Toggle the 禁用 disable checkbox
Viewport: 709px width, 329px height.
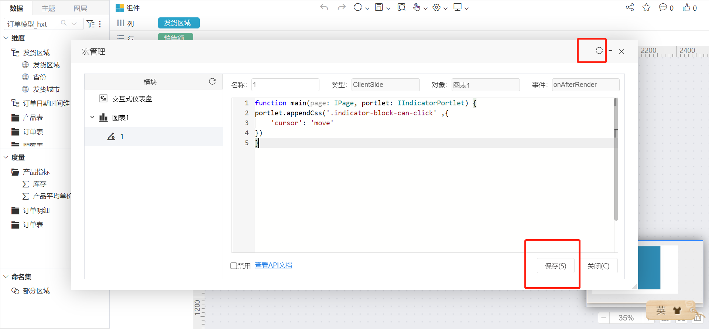point(234,266)
